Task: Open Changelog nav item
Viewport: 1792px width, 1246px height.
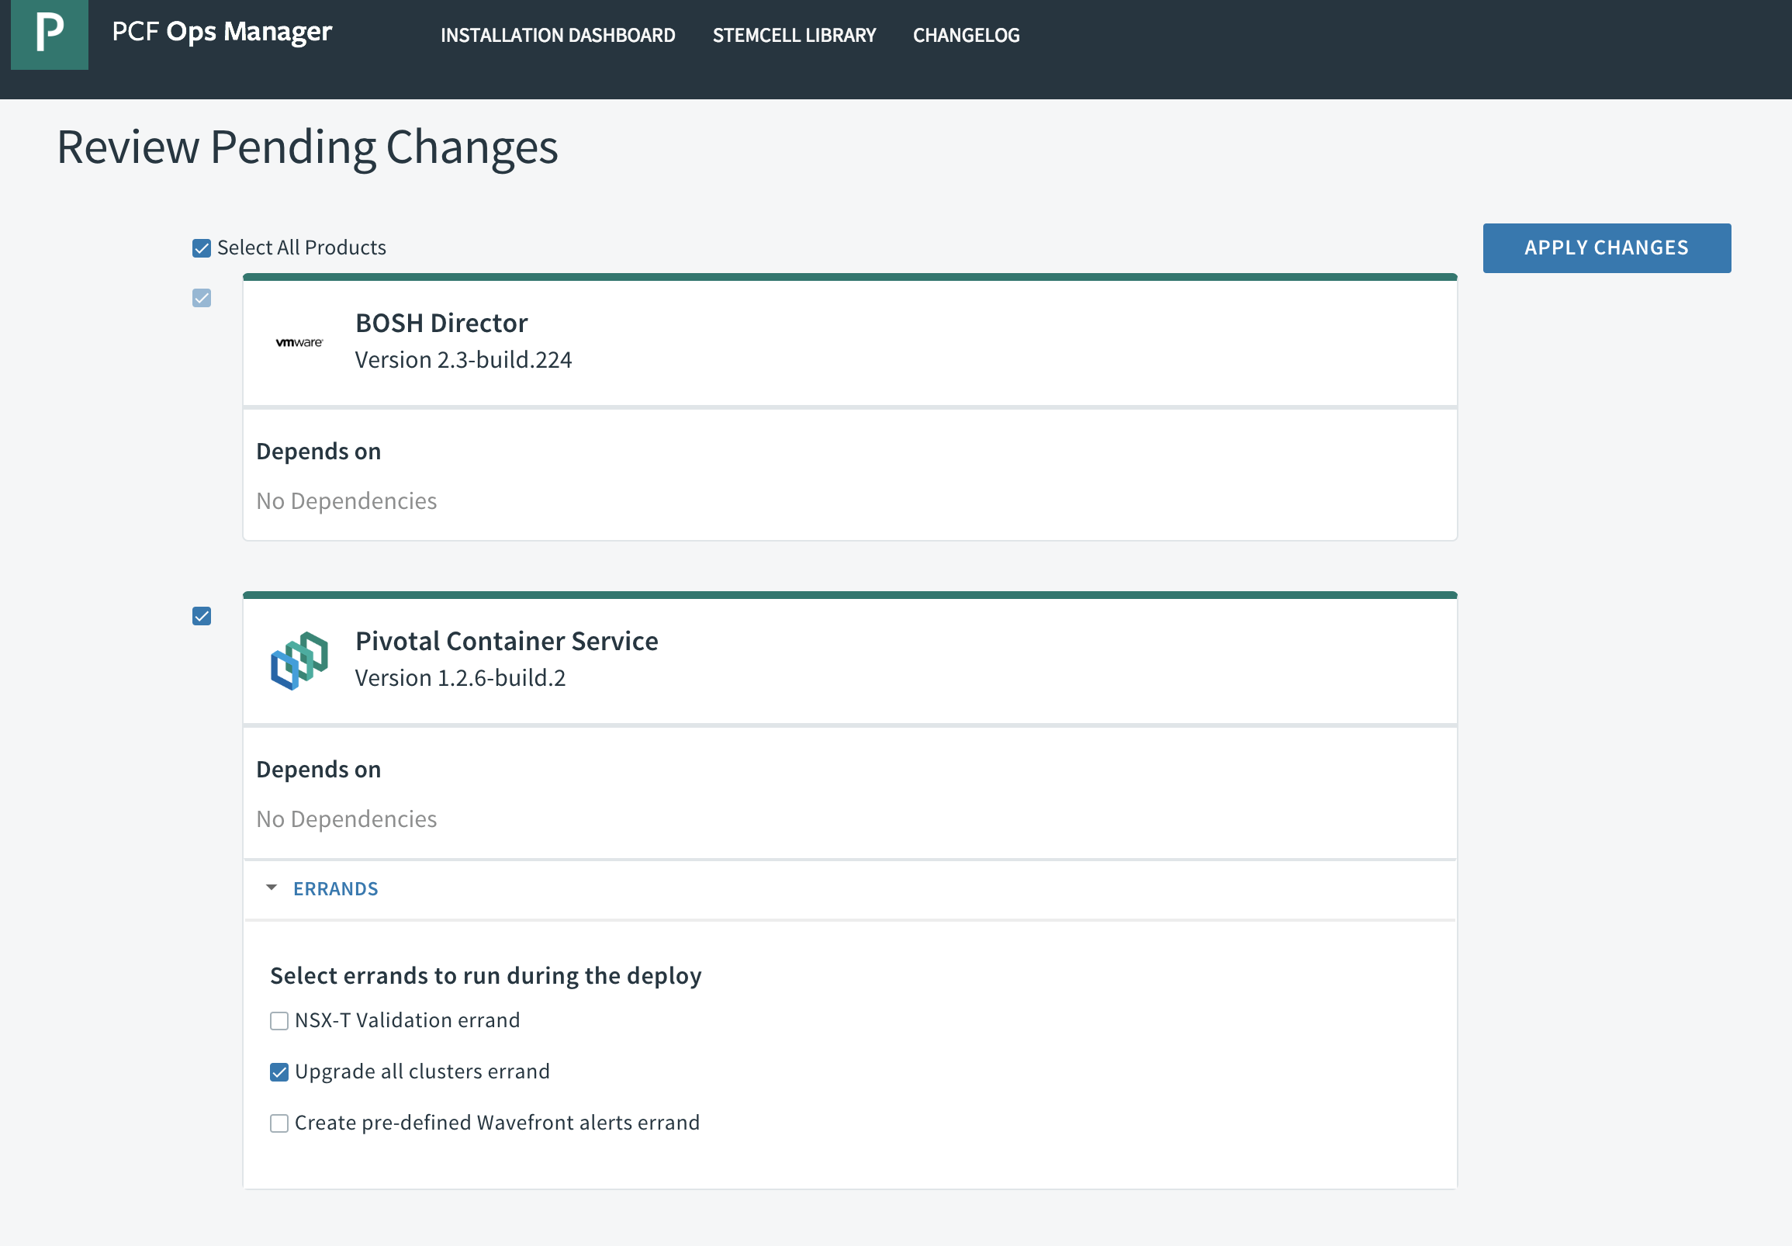Action: [x=966, y=35]
